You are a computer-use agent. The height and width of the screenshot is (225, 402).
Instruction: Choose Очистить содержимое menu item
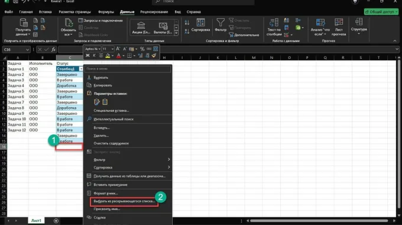pyautogui.click(x=128, y=143)
